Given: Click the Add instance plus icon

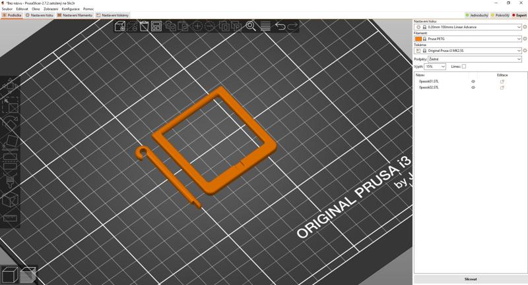Looking at the screenshot, I should [197, 26].
